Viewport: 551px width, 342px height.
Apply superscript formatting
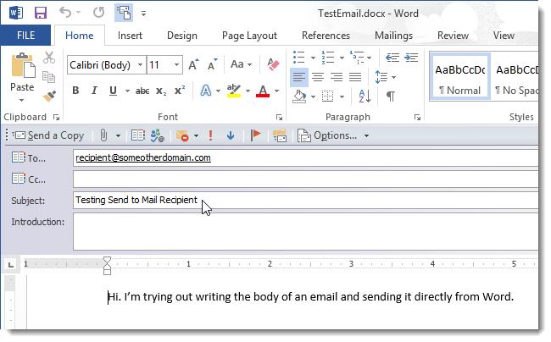click(x=180, y=91)
